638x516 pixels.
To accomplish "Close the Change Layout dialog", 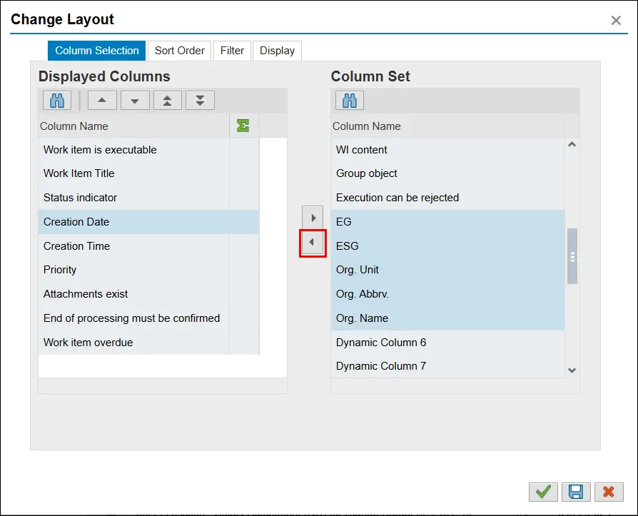I will (x=616, y=21).
